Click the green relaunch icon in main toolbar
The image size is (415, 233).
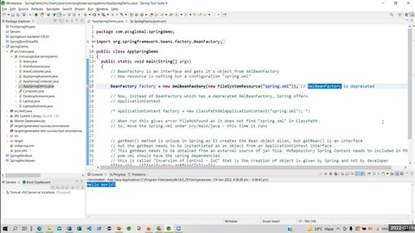coord(36,15)
